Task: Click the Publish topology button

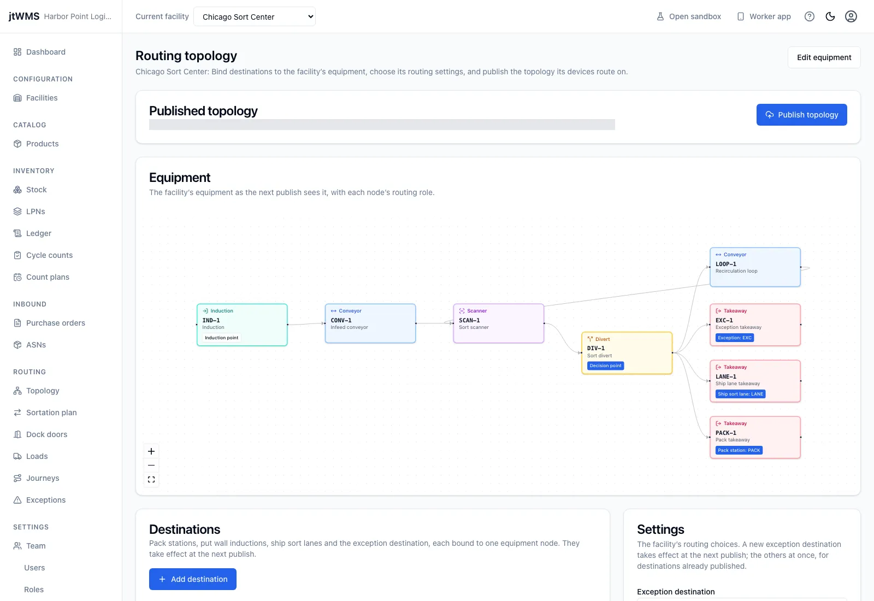Action: point(801,115)
